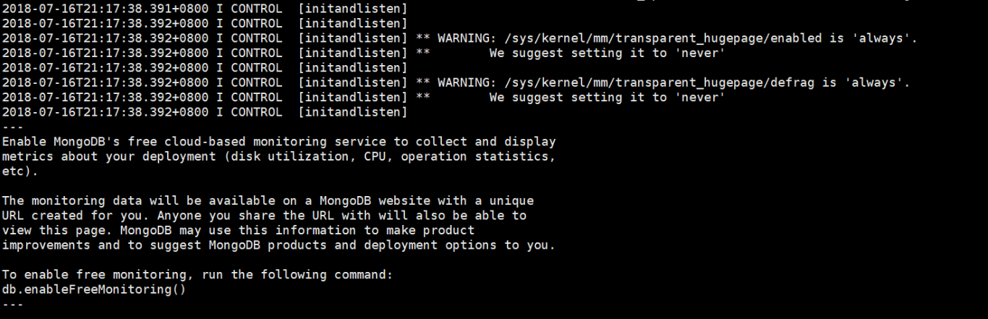988x319 pixels.
Task: Click the 'etc).' text line
Action: [x=20, y=171]
